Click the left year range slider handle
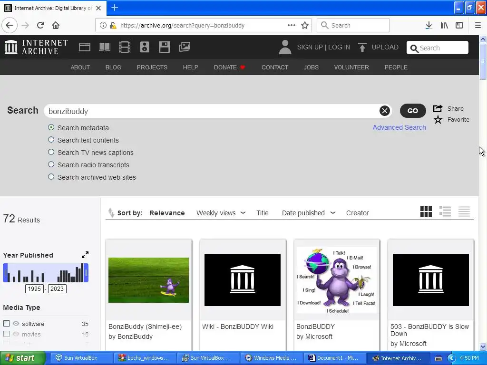This screenshot has height=365, width=487. [5, 273]
